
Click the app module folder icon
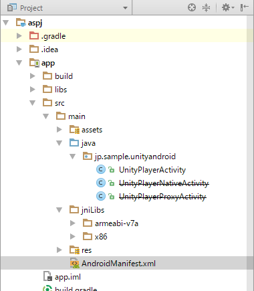coord(34,63)
